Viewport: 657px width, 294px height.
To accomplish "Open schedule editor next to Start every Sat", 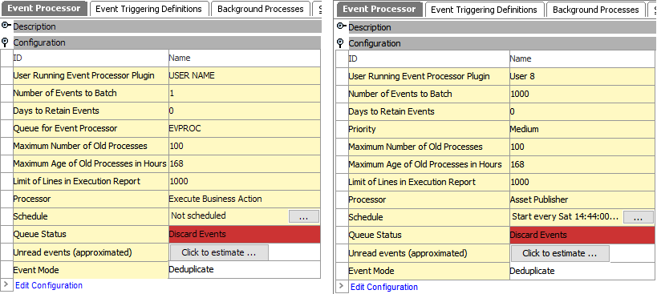I will [x=638, y=217].
